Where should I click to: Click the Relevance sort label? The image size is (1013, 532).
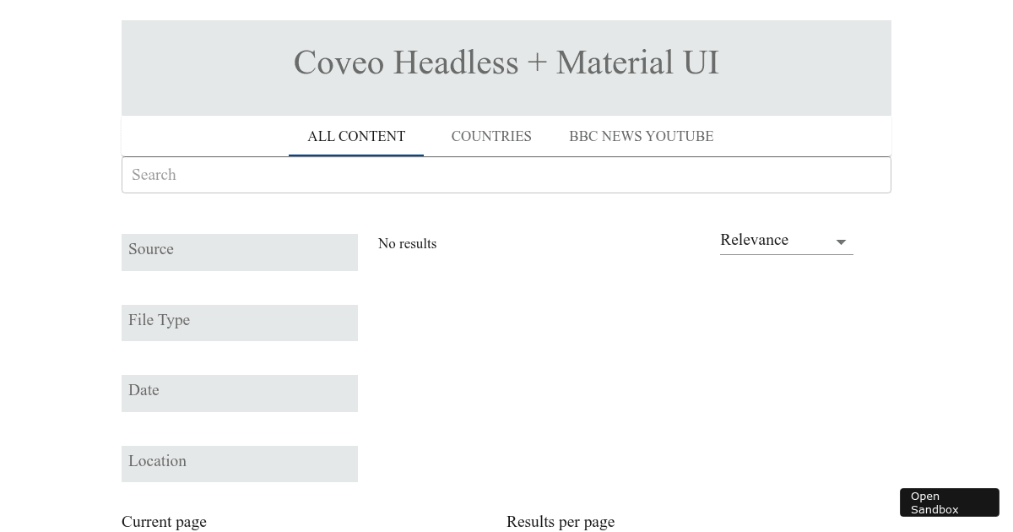pos(754,240)
